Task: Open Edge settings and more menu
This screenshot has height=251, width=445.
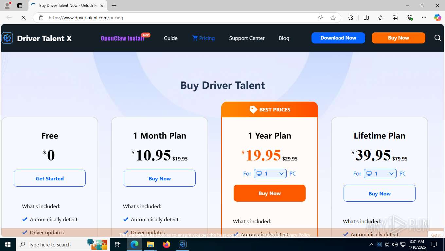Action: pyautogui.click(x=424, y=18)
